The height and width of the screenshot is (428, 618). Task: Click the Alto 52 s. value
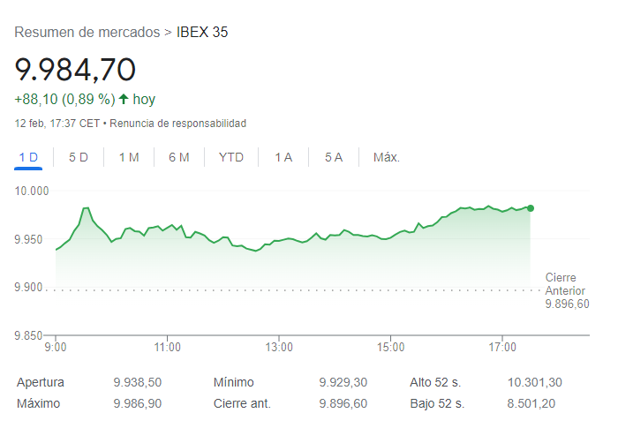(x=534, y=382)
